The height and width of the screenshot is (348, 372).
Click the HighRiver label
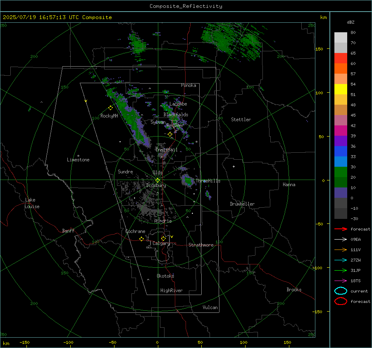172,290
